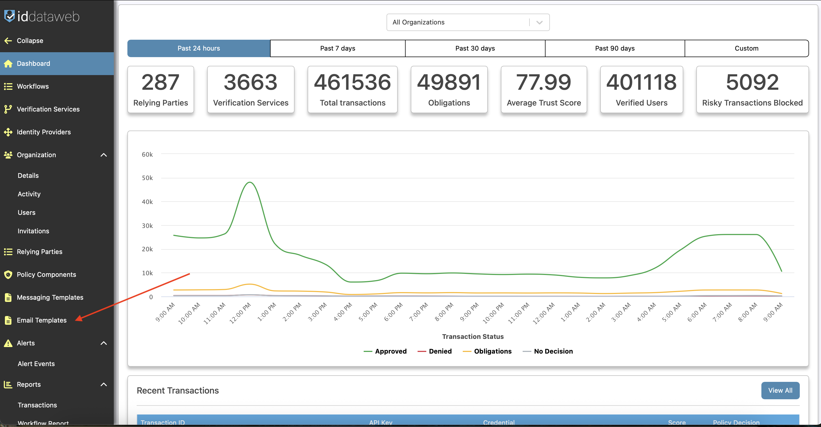The width and height of the screenshot is (821, 427).
Task: Click the No Decision legend color swatch
Action: tap(527, 352)
